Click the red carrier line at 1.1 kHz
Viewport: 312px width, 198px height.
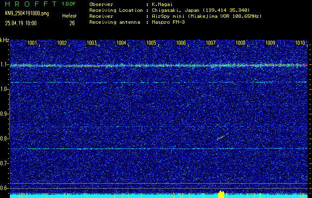[159, 65]
